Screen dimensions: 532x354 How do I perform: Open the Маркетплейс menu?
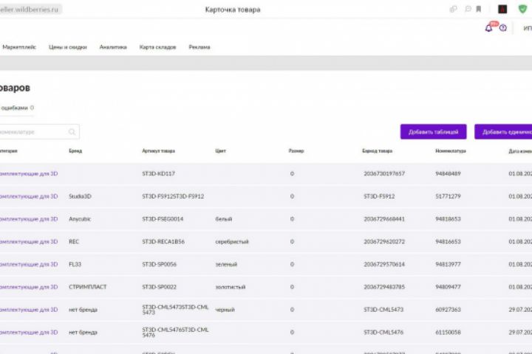pos(19,46)
